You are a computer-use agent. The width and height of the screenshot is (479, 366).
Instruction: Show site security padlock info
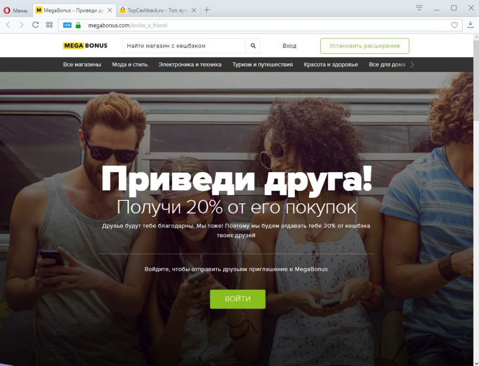coord(78,25)
